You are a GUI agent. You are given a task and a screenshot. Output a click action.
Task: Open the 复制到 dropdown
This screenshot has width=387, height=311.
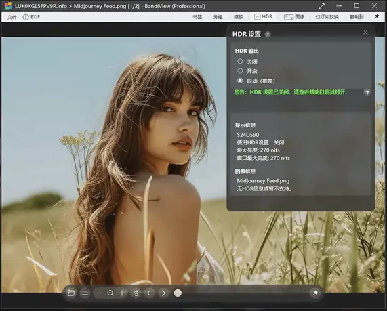click(357, 17)
